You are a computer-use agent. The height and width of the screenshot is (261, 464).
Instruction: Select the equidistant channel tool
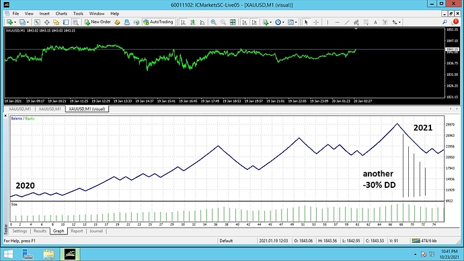(x=356, y=22)
